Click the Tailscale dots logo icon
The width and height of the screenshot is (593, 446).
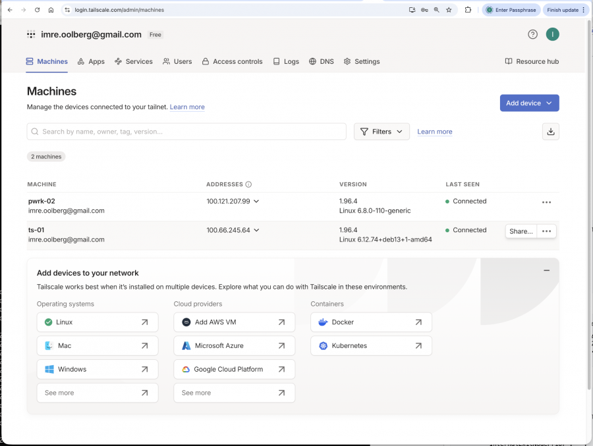[31, 34]
